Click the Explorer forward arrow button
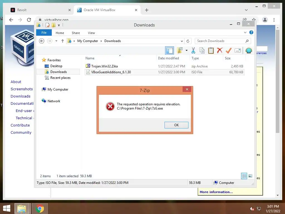The height and width of the screenshot is (214, 285). [50, 41]
